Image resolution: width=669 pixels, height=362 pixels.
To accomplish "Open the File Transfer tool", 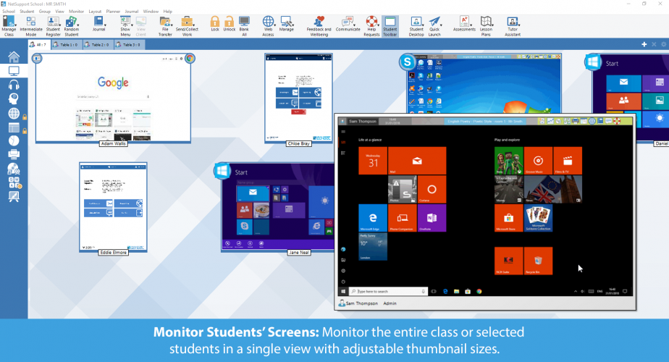I will [165, 25].
